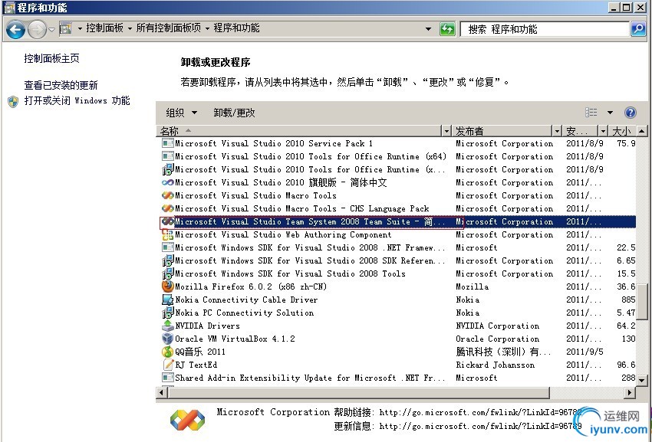Click the control panel icon in address bar
652x442 pixels.
[66, 28]
